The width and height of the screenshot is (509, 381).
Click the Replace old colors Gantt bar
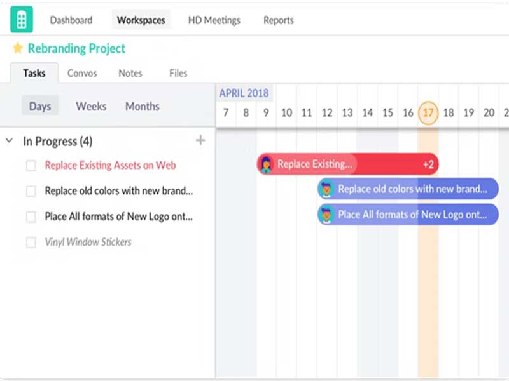pos(408,189)
